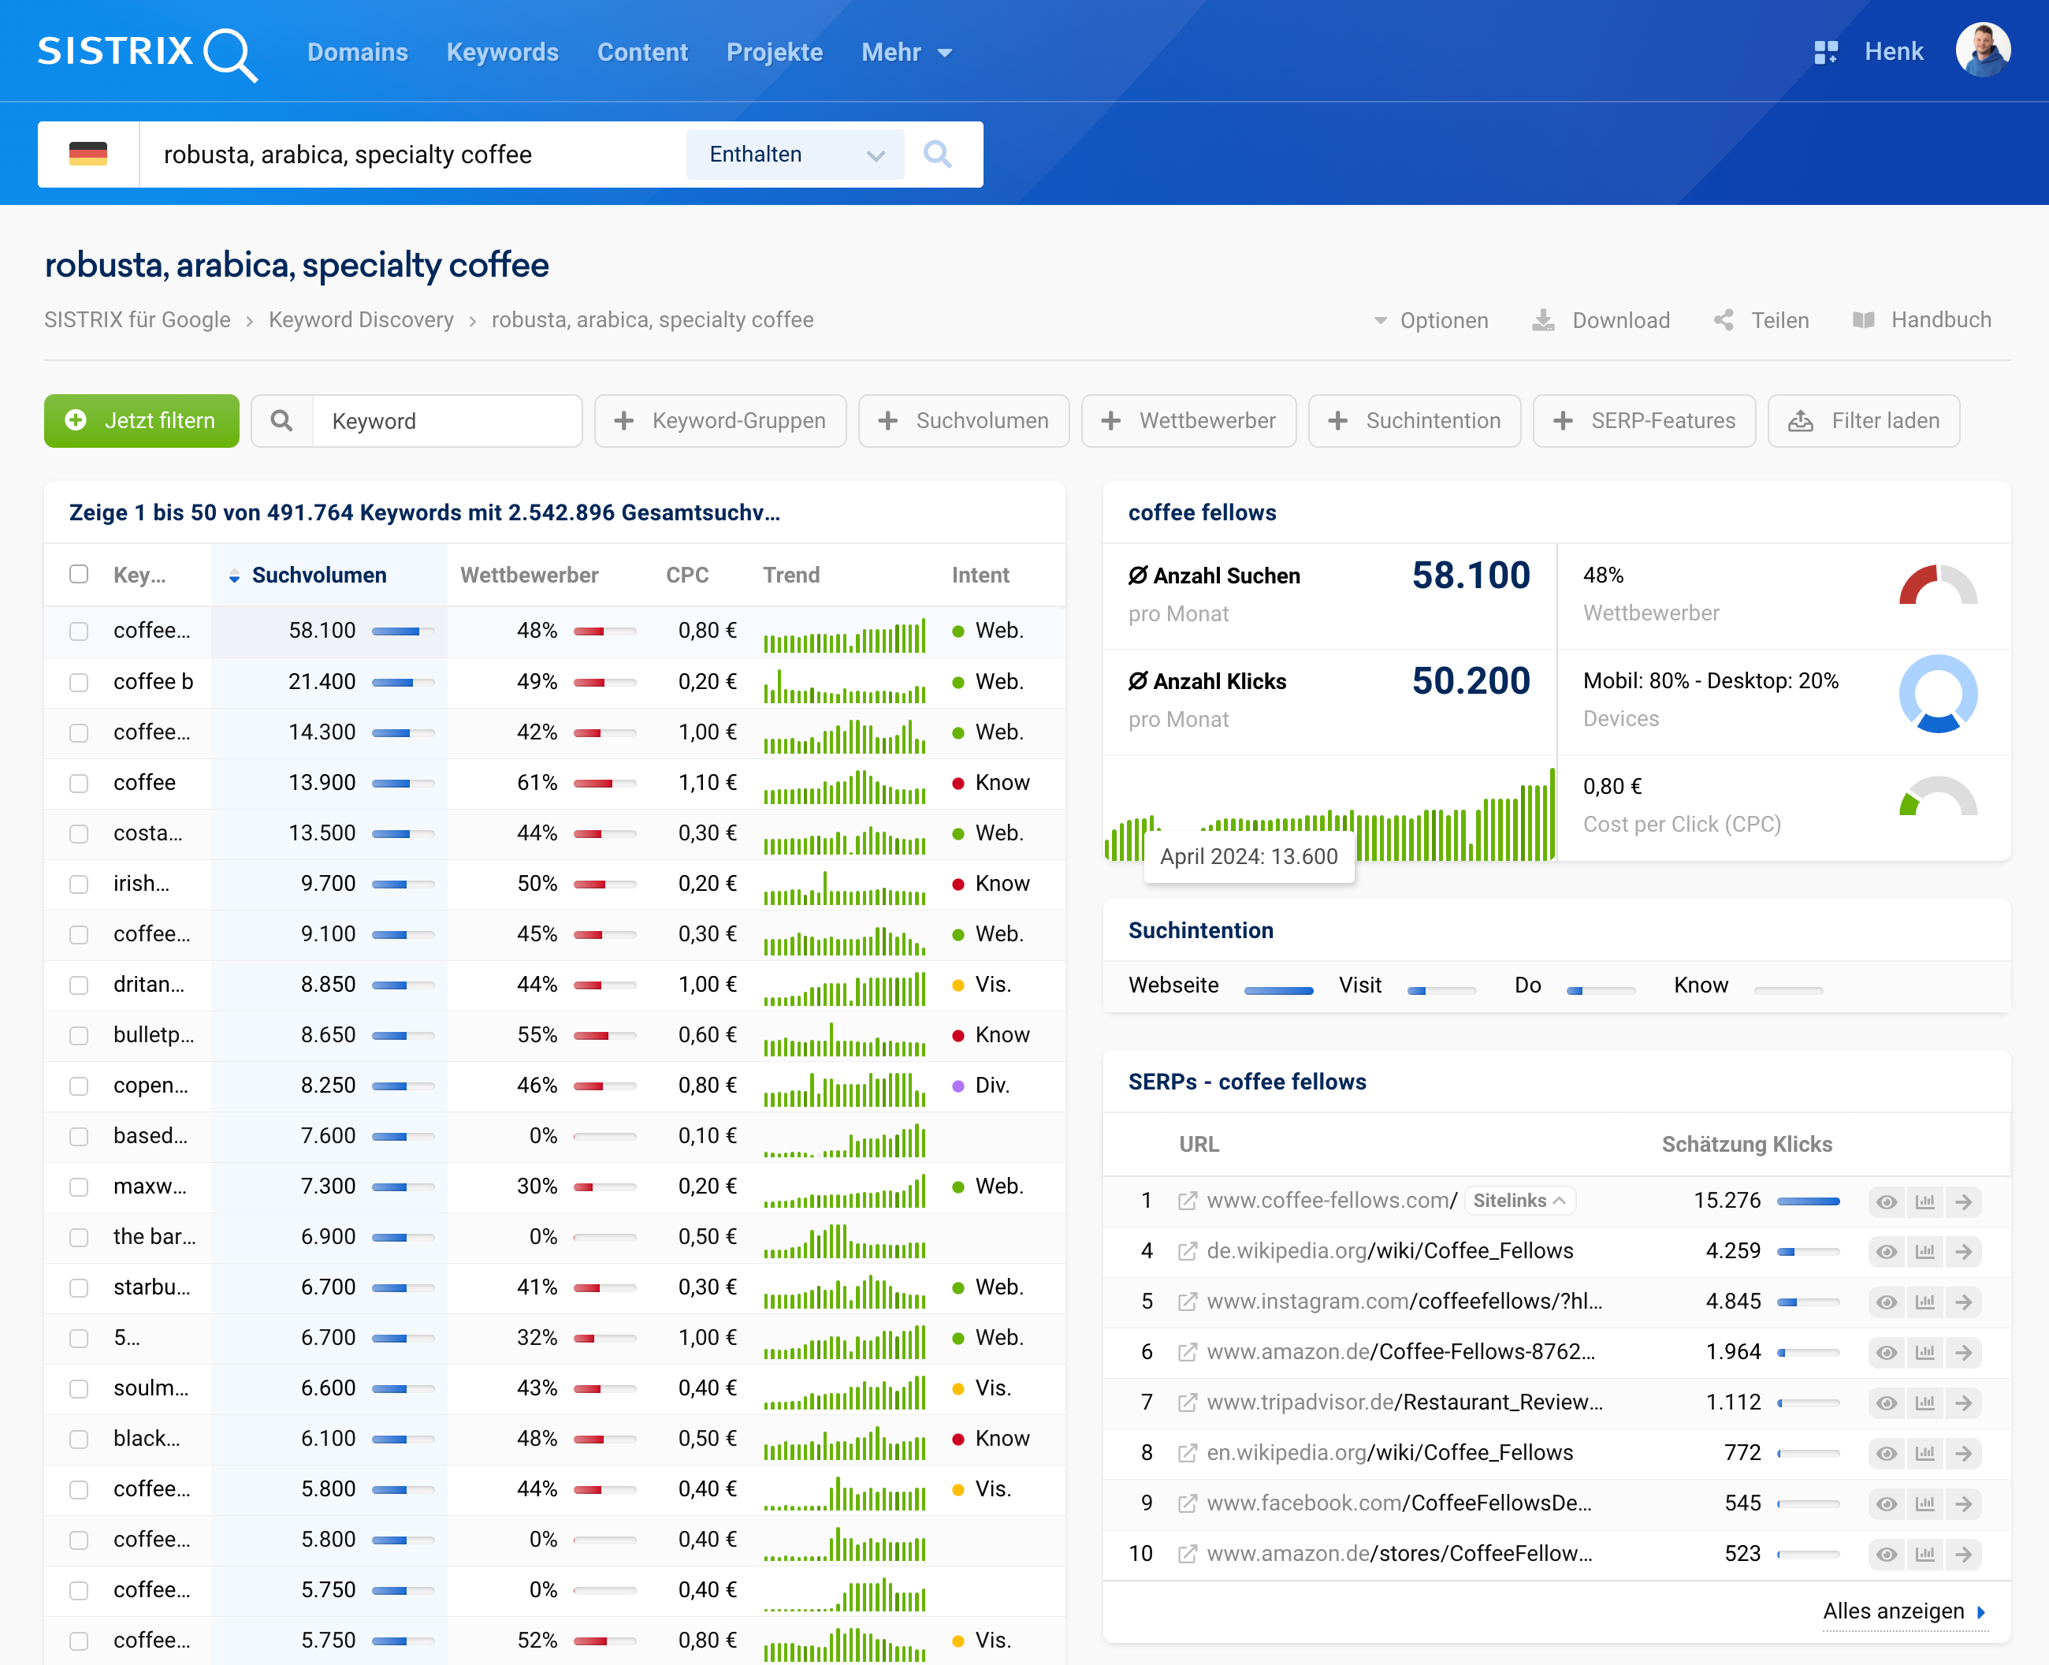This screenshot has height=1665, width=2049.
Task: Select checkbox for keyword with 13.900 searches
Action: tap(79, 784)
